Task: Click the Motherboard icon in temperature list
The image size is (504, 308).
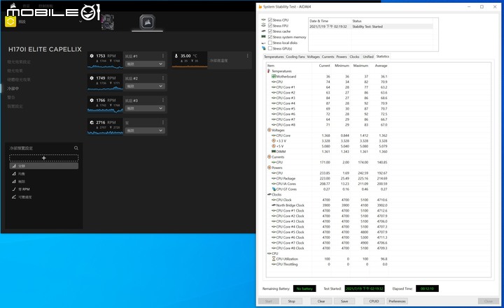Action: pos(274,76)
